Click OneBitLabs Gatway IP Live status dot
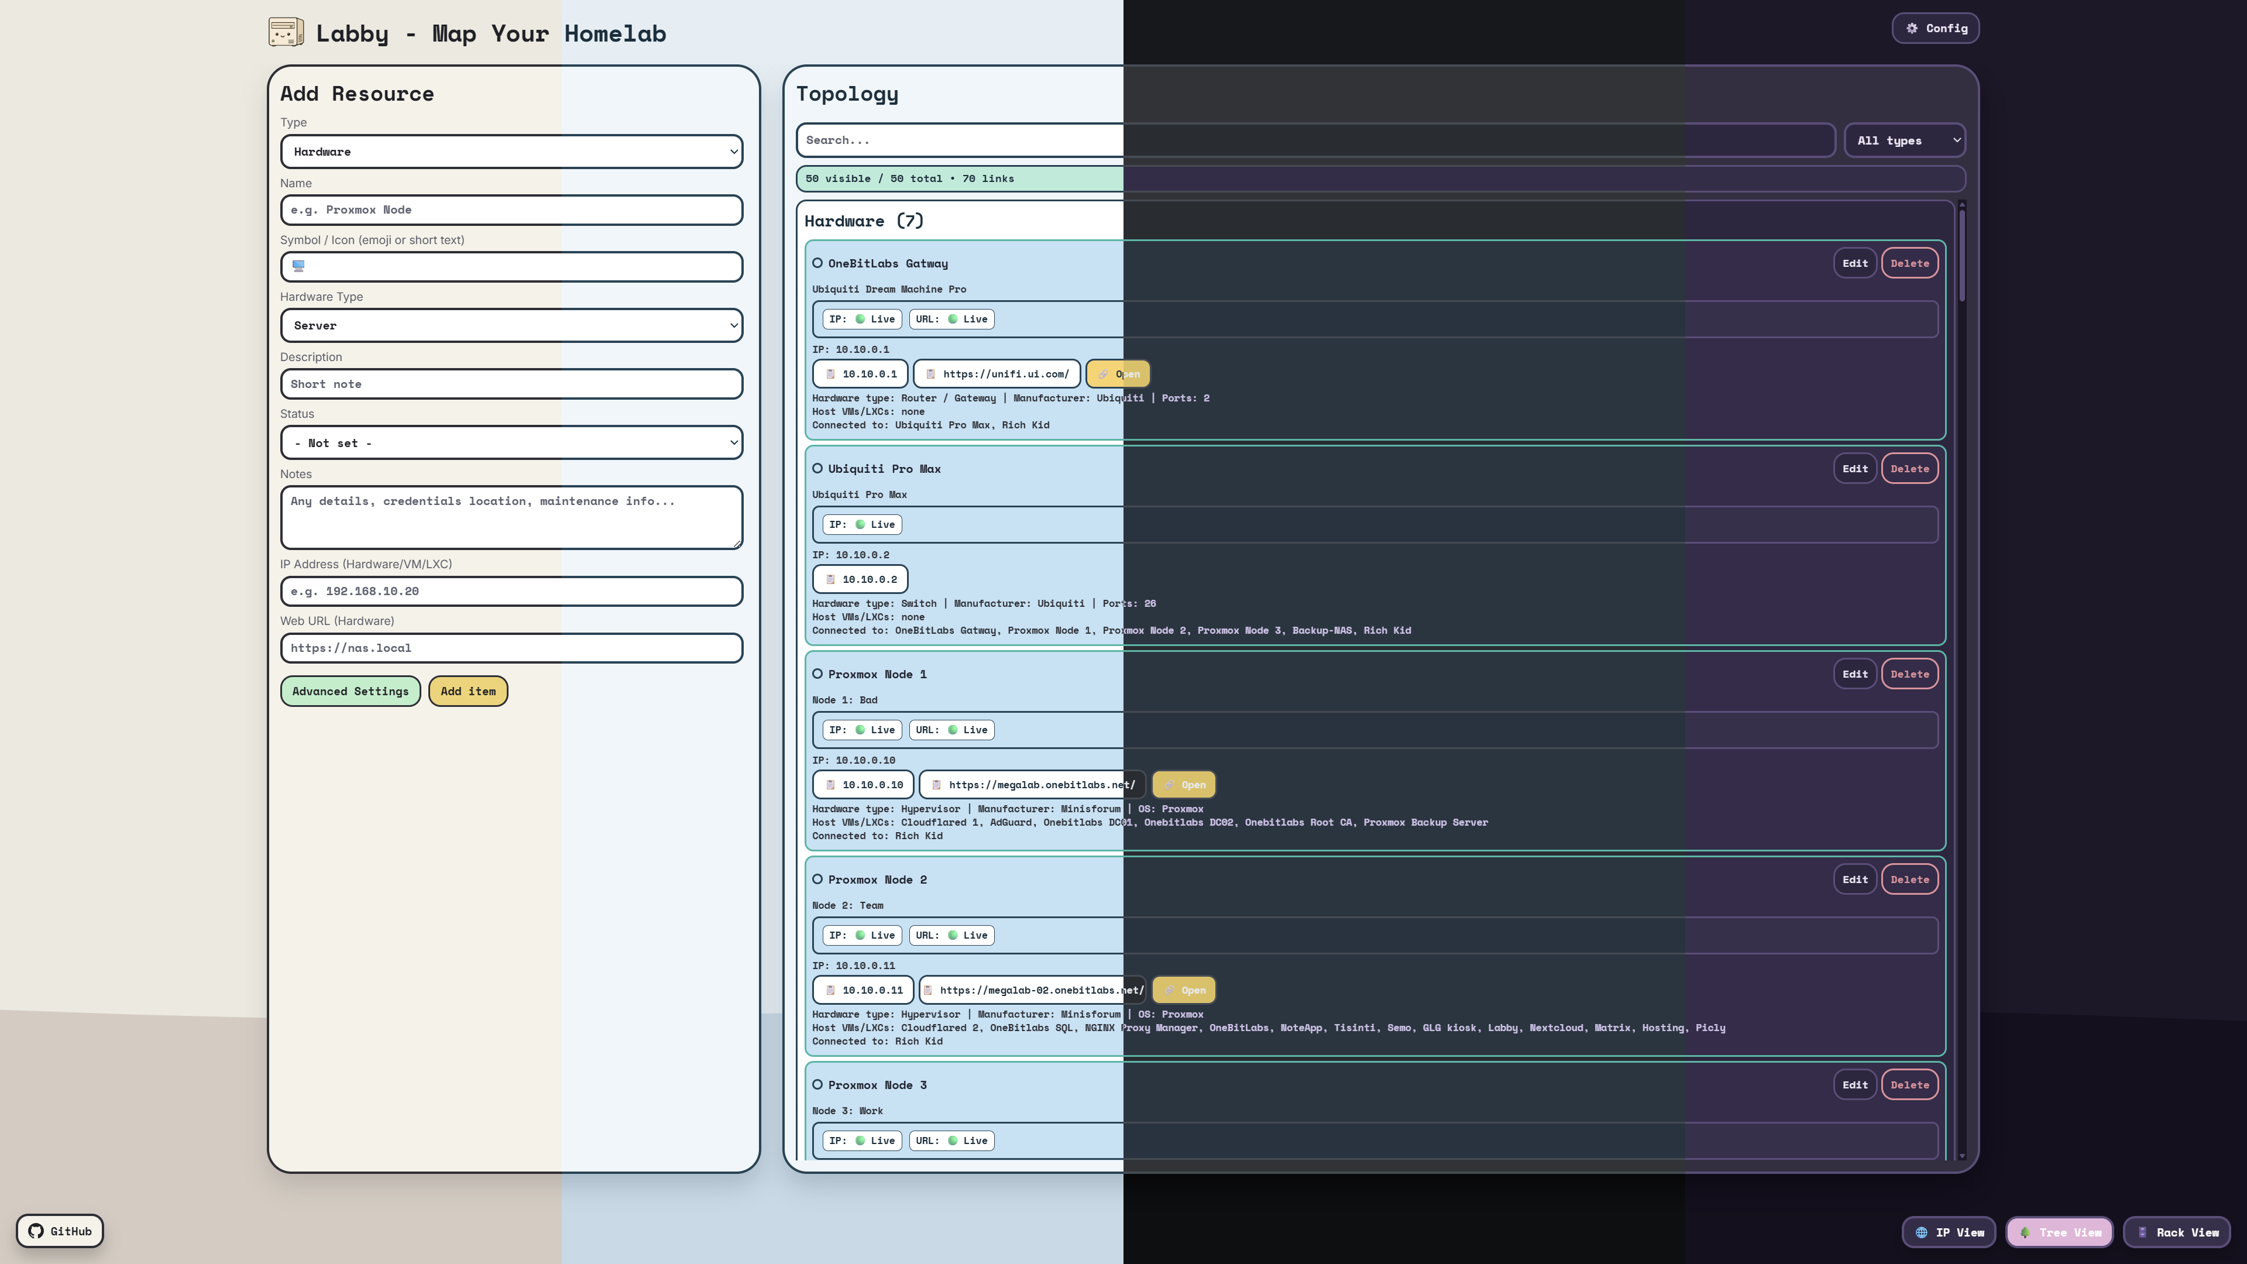The image size is (2247, 1264). (x=860, y=320)
